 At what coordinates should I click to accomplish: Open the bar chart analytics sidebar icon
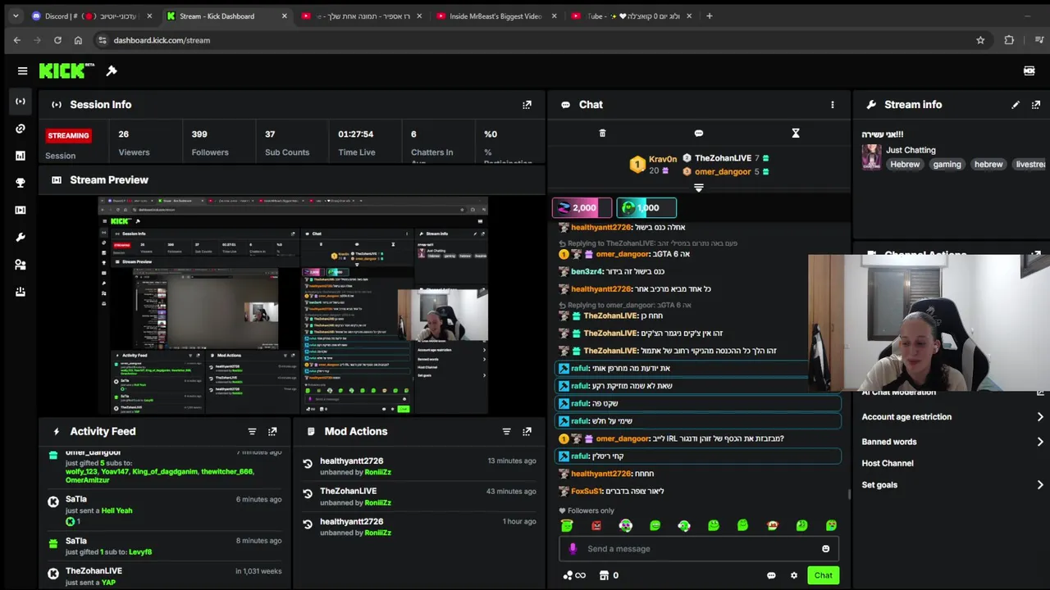click(21, 156)
